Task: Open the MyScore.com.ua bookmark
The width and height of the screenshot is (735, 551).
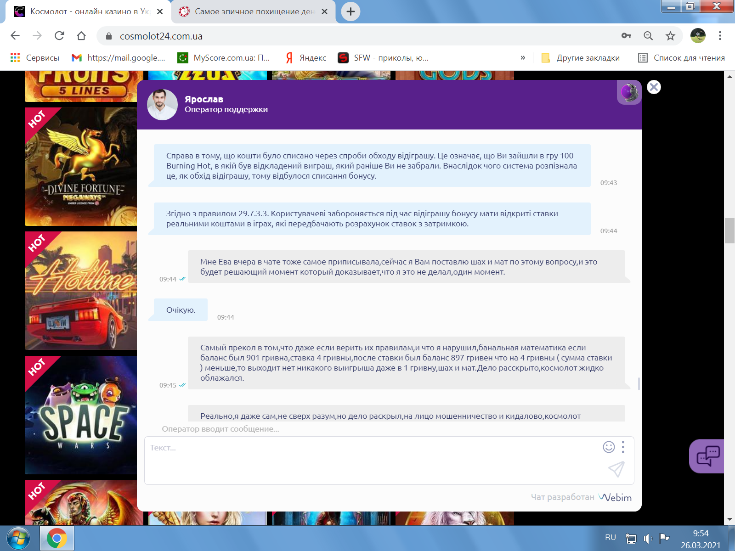Action: 224,58
